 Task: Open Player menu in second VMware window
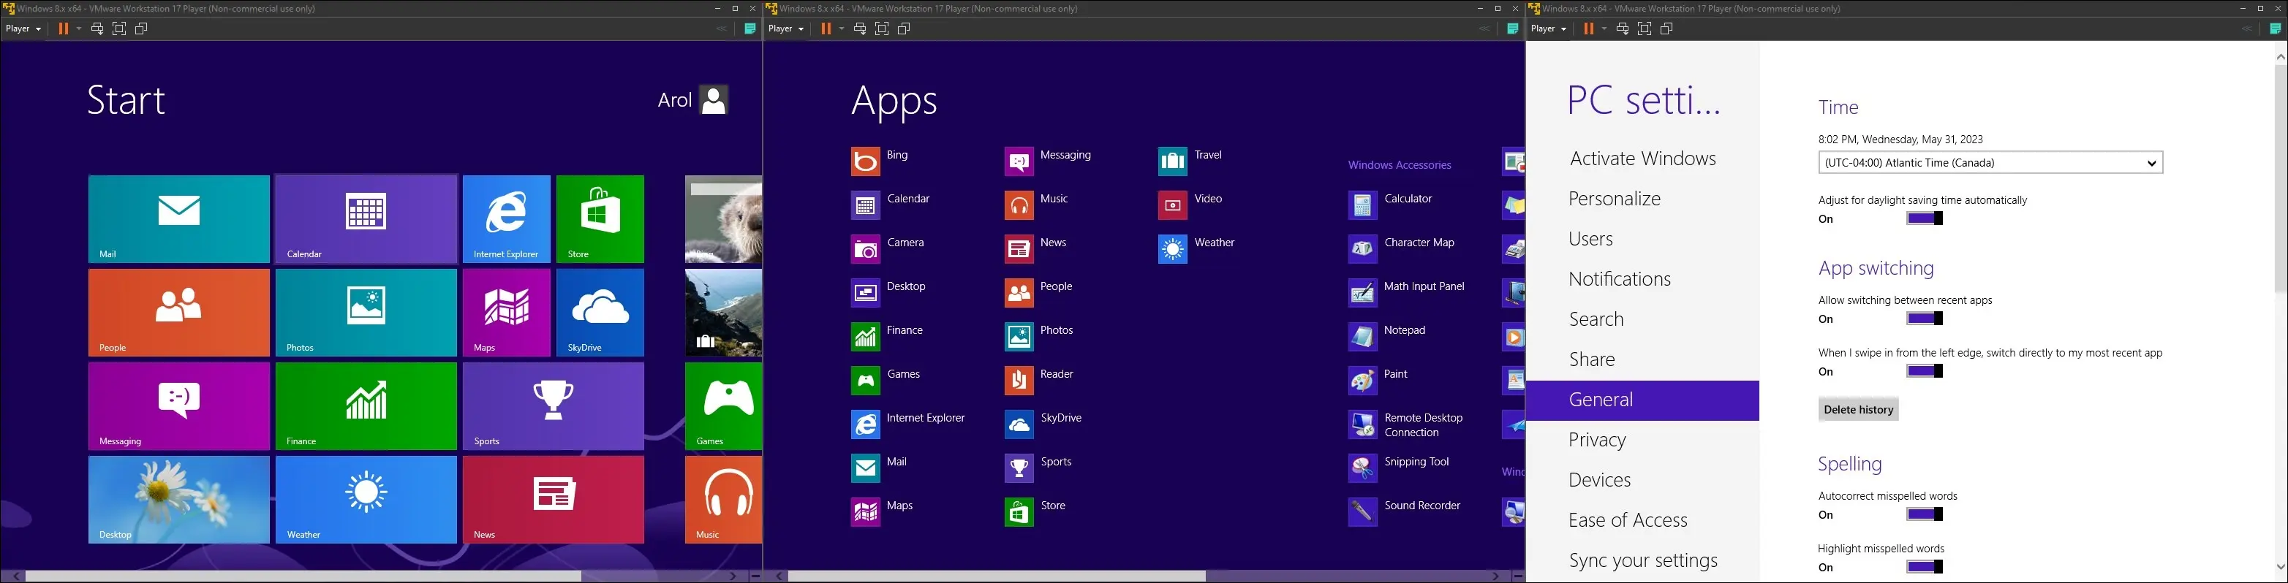point(786,28)
